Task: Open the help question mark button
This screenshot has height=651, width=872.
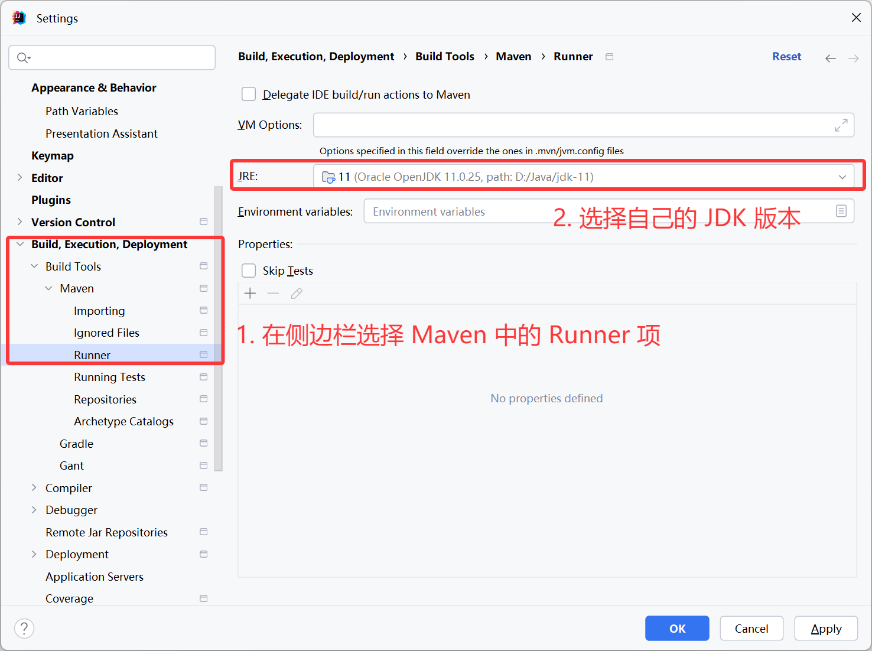Action: click(x=24, y=629)
